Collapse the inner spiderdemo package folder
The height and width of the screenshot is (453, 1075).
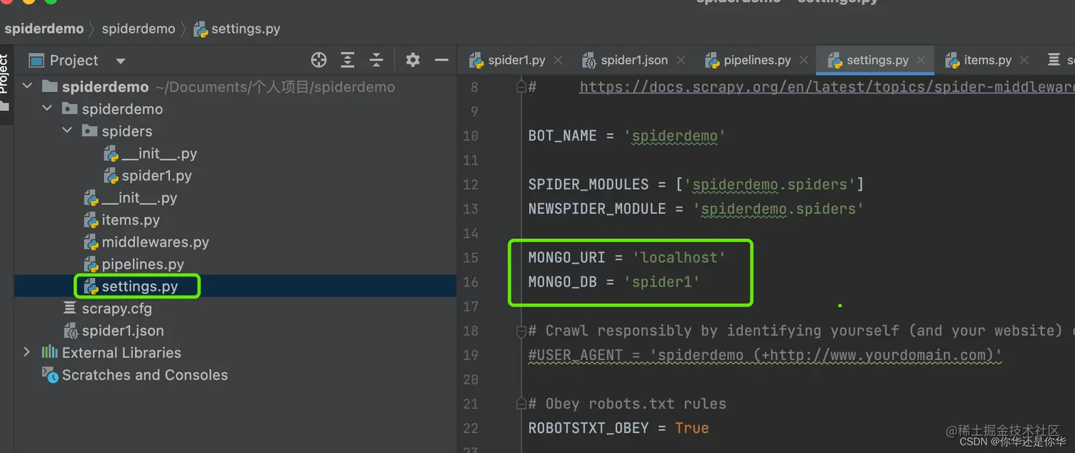tap(47, 109)
